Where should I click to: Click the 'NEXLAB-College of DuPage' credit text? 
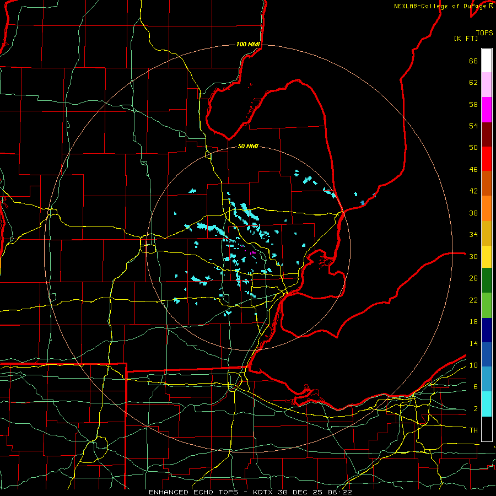(x=440, y=6)
